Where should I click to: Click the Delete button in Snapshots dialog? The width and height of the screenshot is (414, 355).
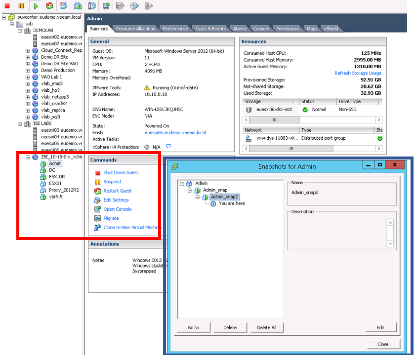(230, 327)
